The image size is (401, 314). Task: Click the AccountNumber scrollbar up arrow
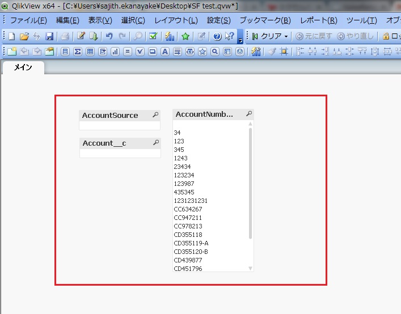(250, 124)
